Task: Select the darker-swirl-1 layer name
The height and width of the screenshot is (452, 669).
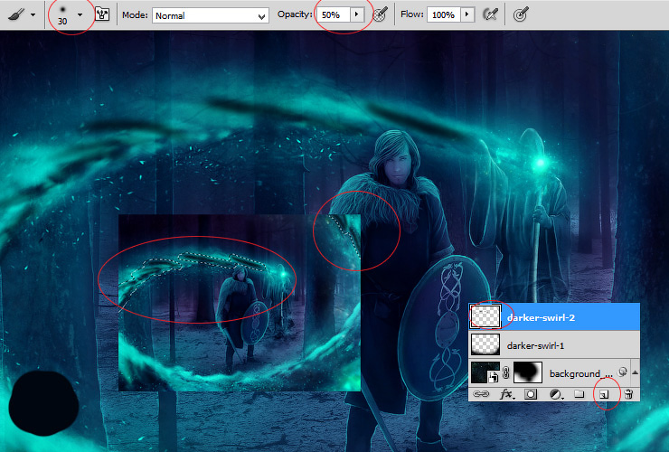Action: pos(535,345)
